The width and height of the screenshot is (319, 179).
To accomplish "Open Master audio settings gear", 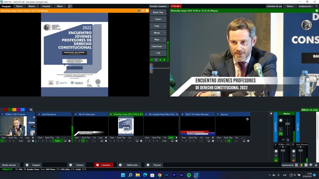I will (x=280, y=120).
